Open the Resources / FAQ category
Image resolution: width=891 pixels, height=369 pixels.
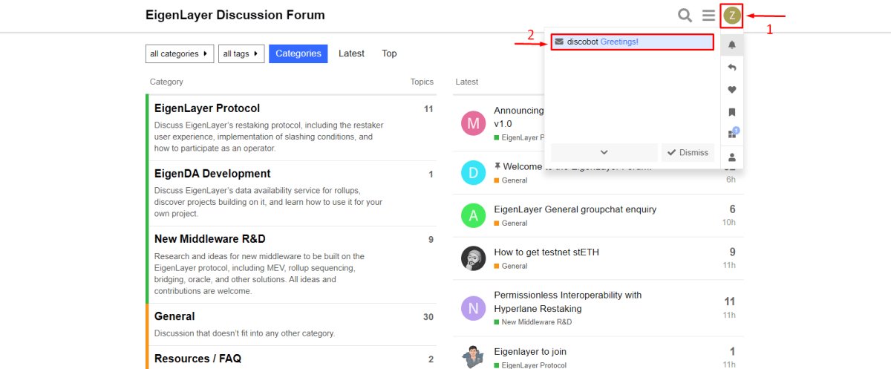point(198,359)
